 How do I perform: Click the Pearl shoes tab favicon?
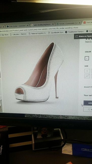coord(84,22)
